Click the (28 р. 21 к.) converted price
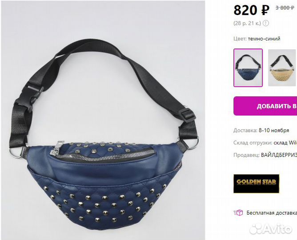Screen dimensions: 297x240 247,23
